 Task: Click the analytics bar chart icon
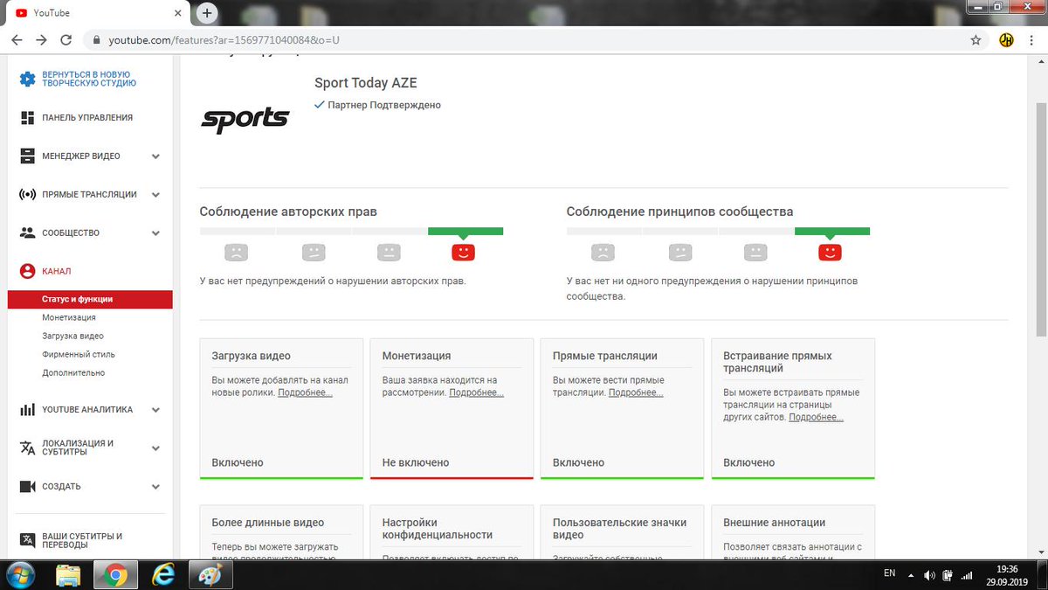27,409
